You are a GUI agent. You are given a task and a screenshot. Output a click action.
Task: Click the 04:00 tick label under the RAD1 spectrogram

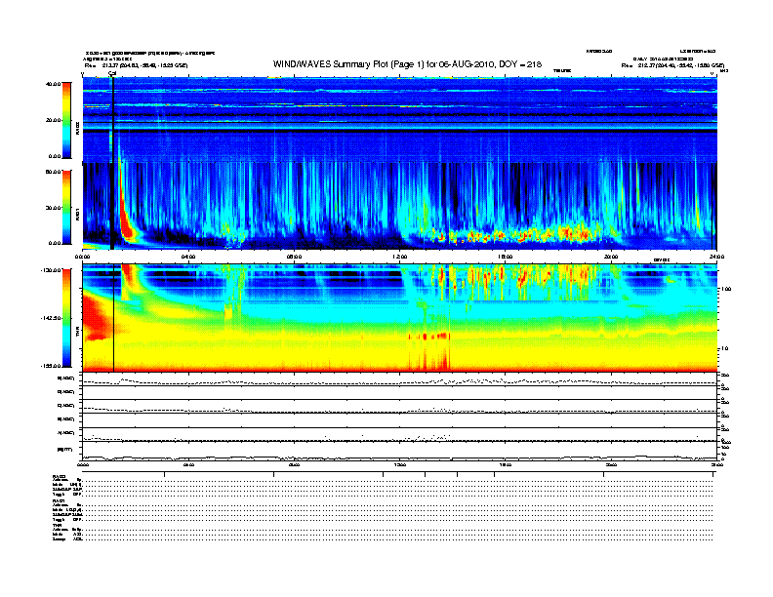[x=188, y=257]
